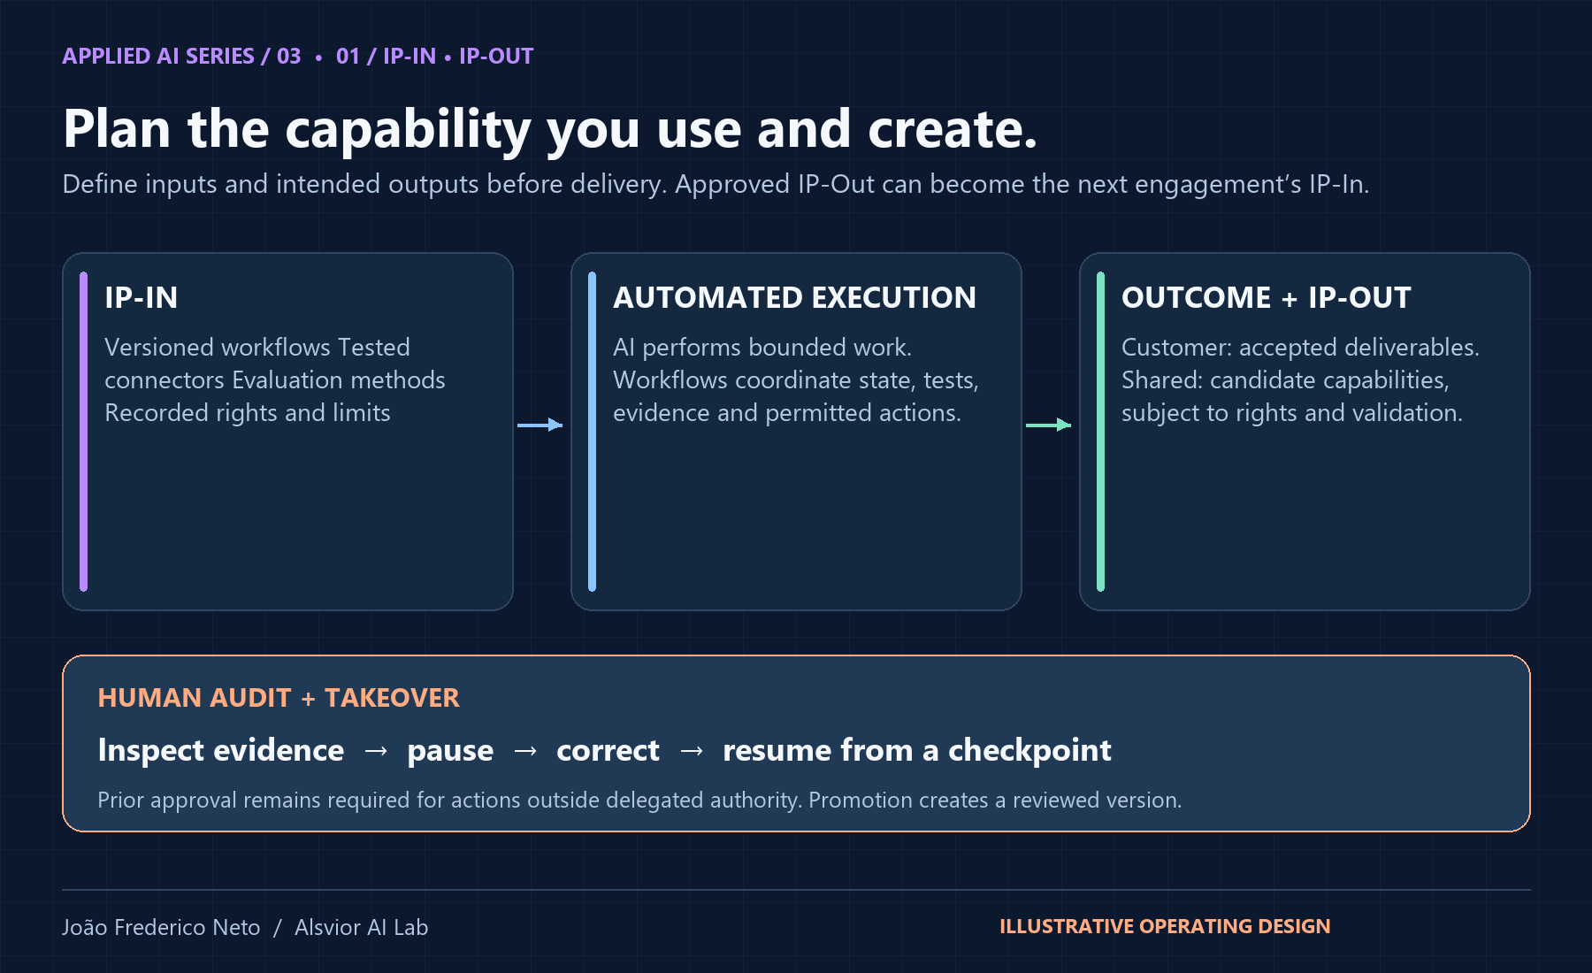Click 'Workflows coordinate state, tests,' line

pyautogui.click(x=796, y=379)
